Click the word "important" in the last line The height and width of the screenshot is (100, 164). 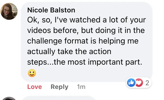coord(106,62)
